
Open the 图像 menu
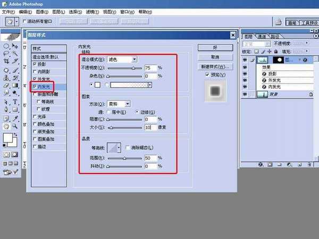click(42, 12)
